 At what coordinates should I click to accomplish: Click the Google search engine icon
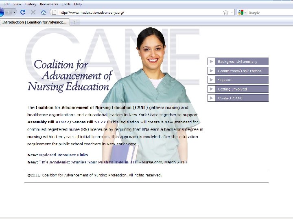(x=241, y=12)
